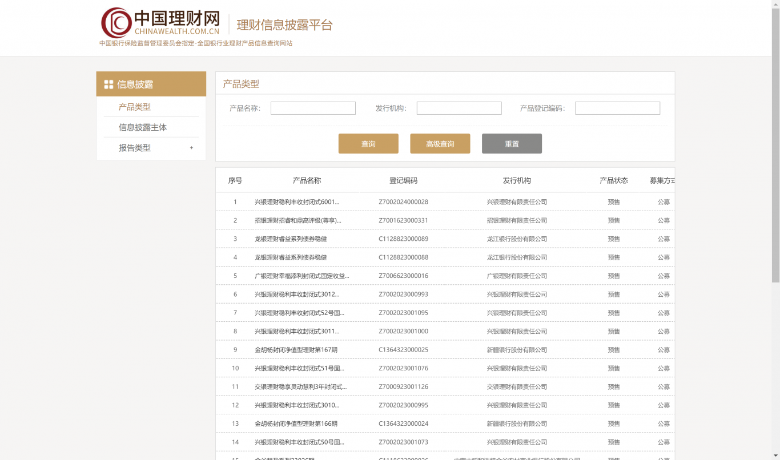780x460 pixels.
Task: Open product 兴银理财稳利丰收封闭式3011...
Action: click(297, 331)
